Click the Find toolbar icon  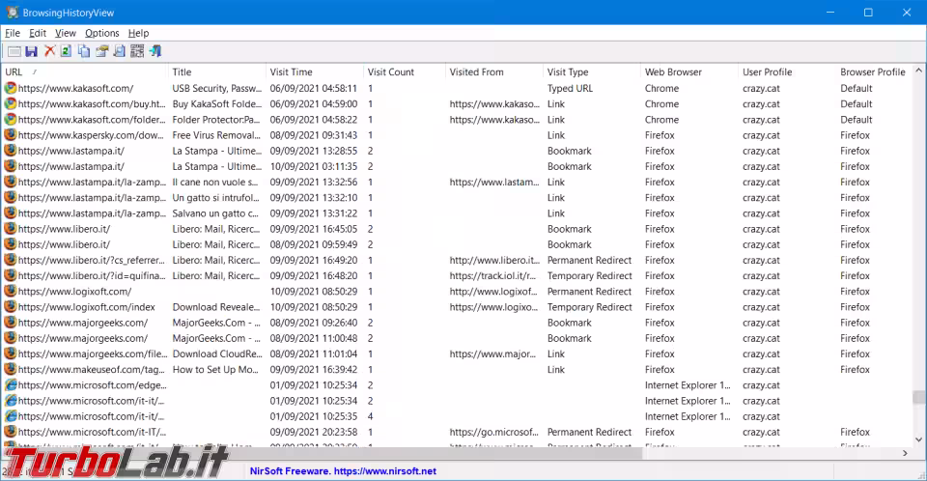[x=120, y=51]
